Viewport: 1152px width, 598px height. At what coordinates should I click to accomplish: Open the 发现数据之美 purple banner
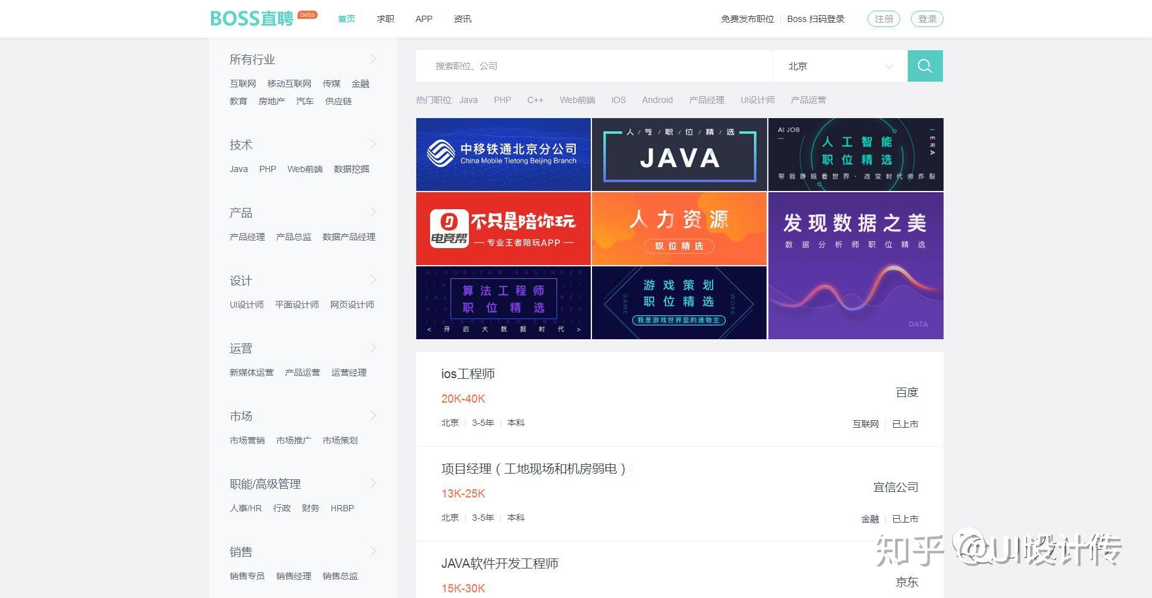tap(856, 266)
